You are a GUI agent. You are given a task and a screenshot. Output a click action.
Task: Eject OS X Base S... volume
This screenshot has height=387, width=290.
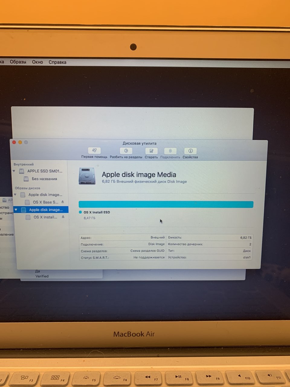63,202
